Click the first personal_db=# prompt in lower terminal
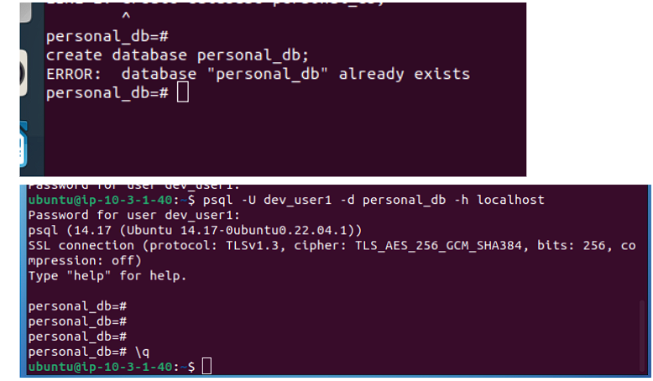653x381 pixels. [76, 306]
